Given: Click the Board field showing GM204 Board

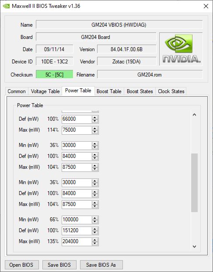Looking at the screenshot, I should tap(96, 37).
